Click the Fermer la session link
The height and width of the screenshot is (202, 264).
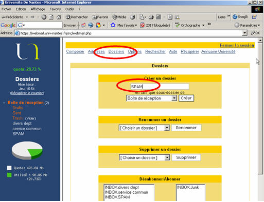[237, 45]
